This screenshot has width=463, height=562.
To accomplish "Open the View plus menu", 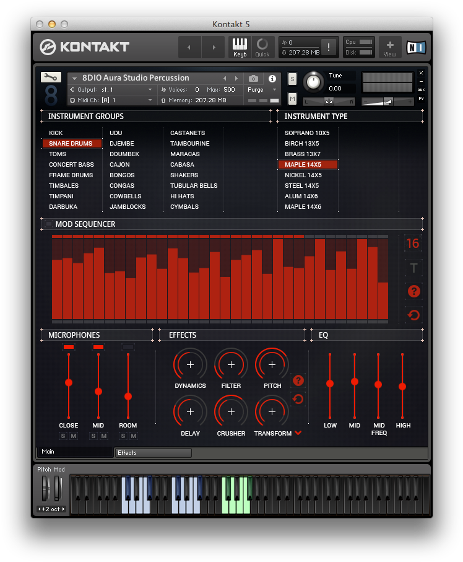I will (x=390, y=48).
